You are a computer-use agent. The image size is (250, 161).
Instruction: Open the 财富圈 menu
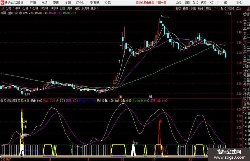coord(95,3)
